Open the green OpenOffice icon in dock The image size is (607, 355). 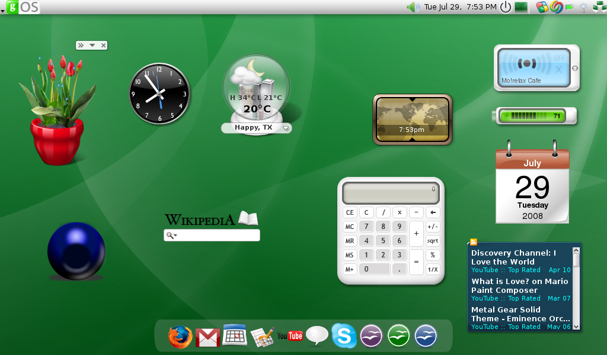pyautogui.click(x=398, y=336)
